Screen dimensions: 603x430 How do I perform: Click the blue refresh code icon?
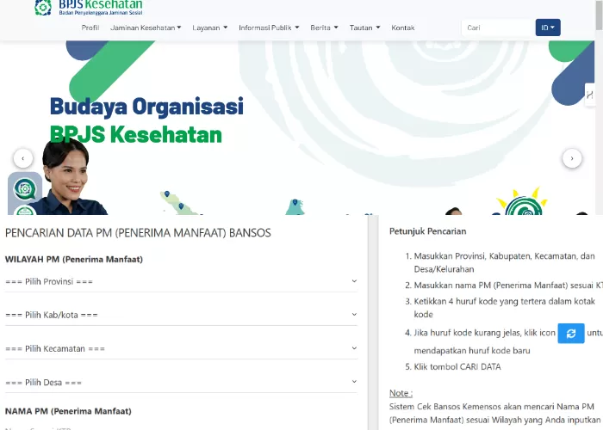570,334
